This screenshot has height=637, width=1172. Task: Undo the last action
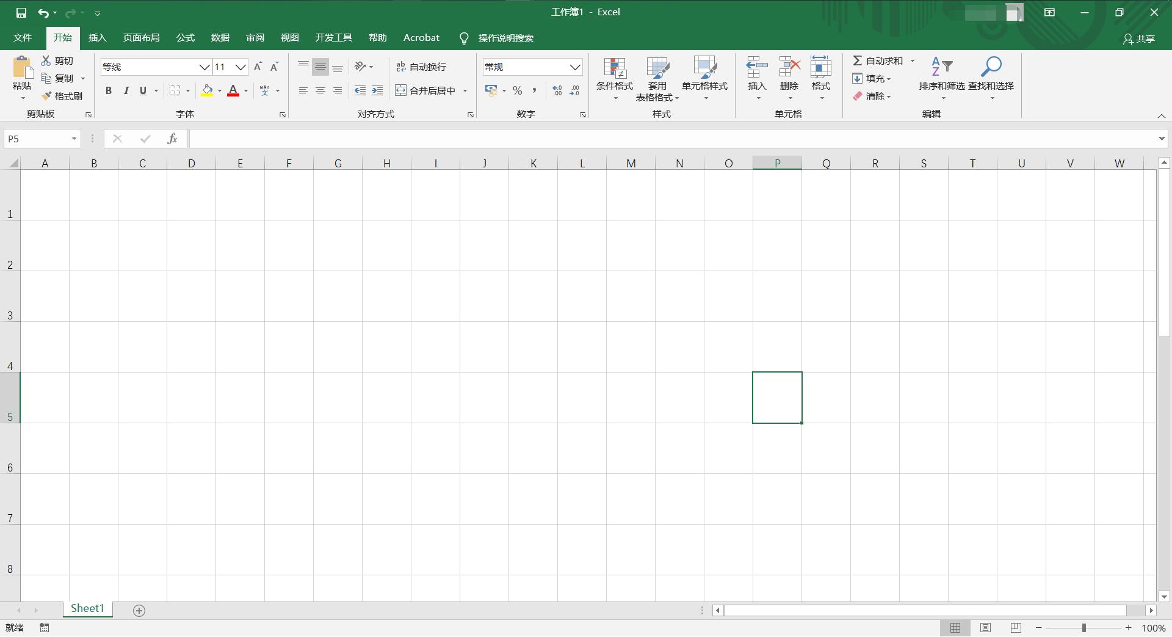43,12
